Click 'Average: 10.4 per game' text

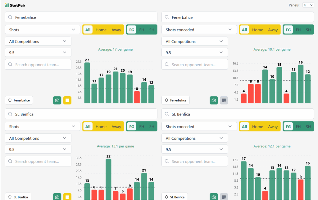[x=272, y=49]
